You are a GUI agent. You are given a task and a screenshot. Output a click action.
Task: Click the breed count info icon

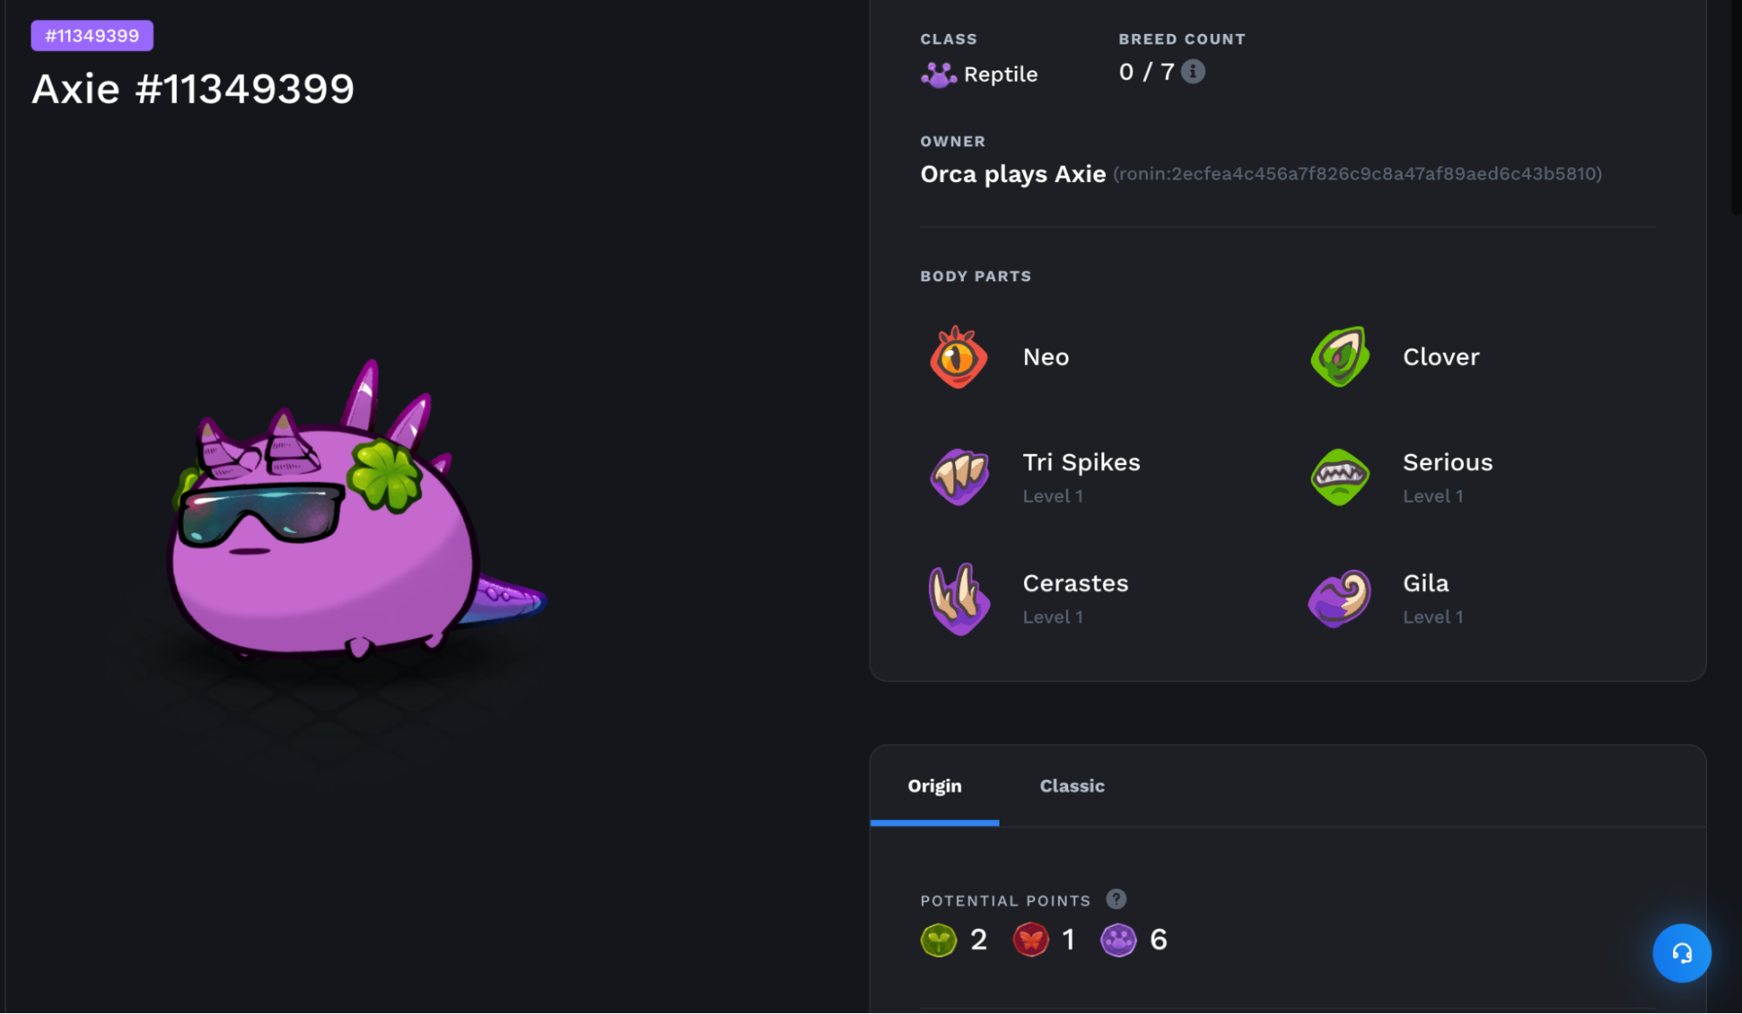click(1193, 71)
